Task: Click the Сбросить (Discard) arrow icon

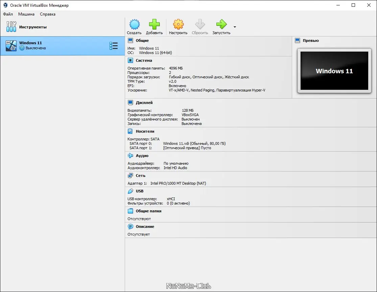Action: (200, 24)
